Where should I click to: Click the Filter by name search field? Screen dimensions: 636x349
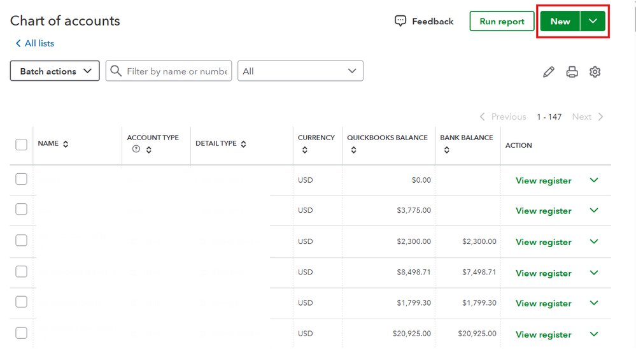[x=176, y=71]
